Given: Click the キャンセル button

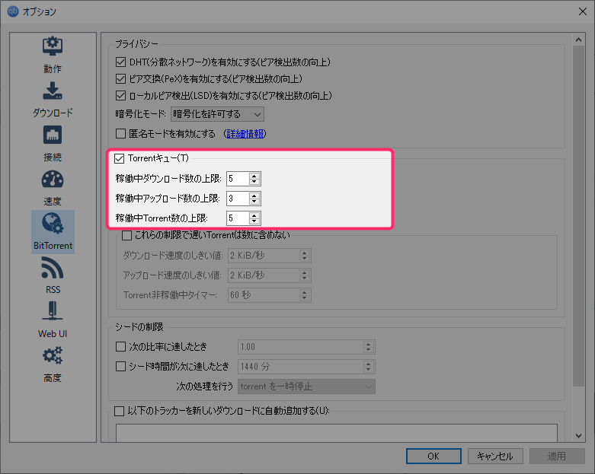Looking at the screenshot, I should tap(495, 457).
